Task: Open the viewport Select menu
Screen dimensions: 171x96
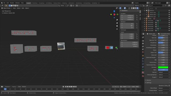Action: [x=19, y=8]
